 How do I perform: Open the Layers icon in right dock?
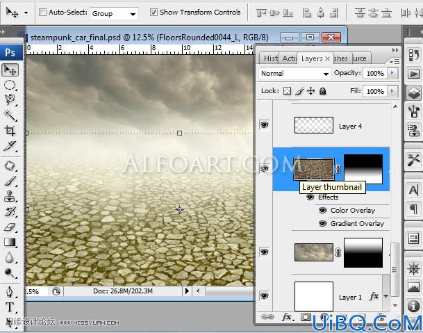point(413,93)
